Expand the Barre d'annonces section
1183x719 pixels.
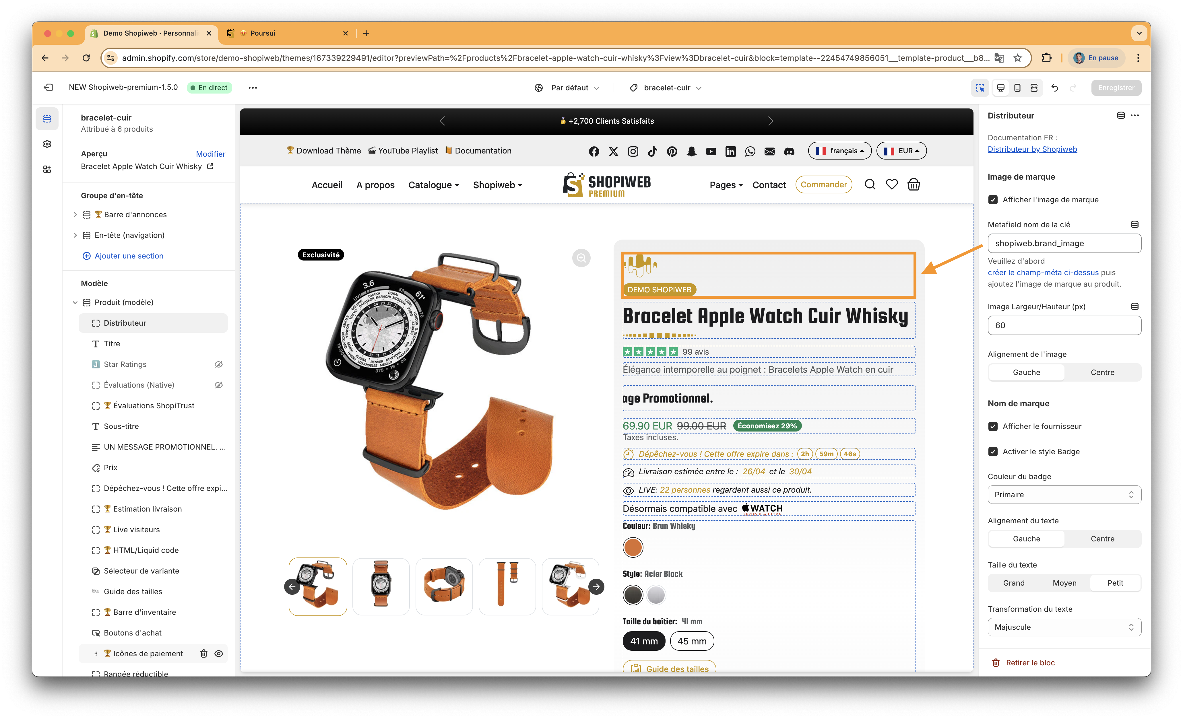75,215
